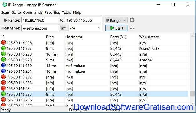Open the preferences gear icon
Viewport: 196px width, 113px height.
click(x=132, y=20)
